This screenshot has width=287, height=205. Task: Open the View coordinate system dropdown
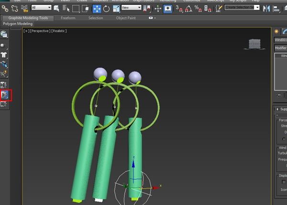point(132,8)
